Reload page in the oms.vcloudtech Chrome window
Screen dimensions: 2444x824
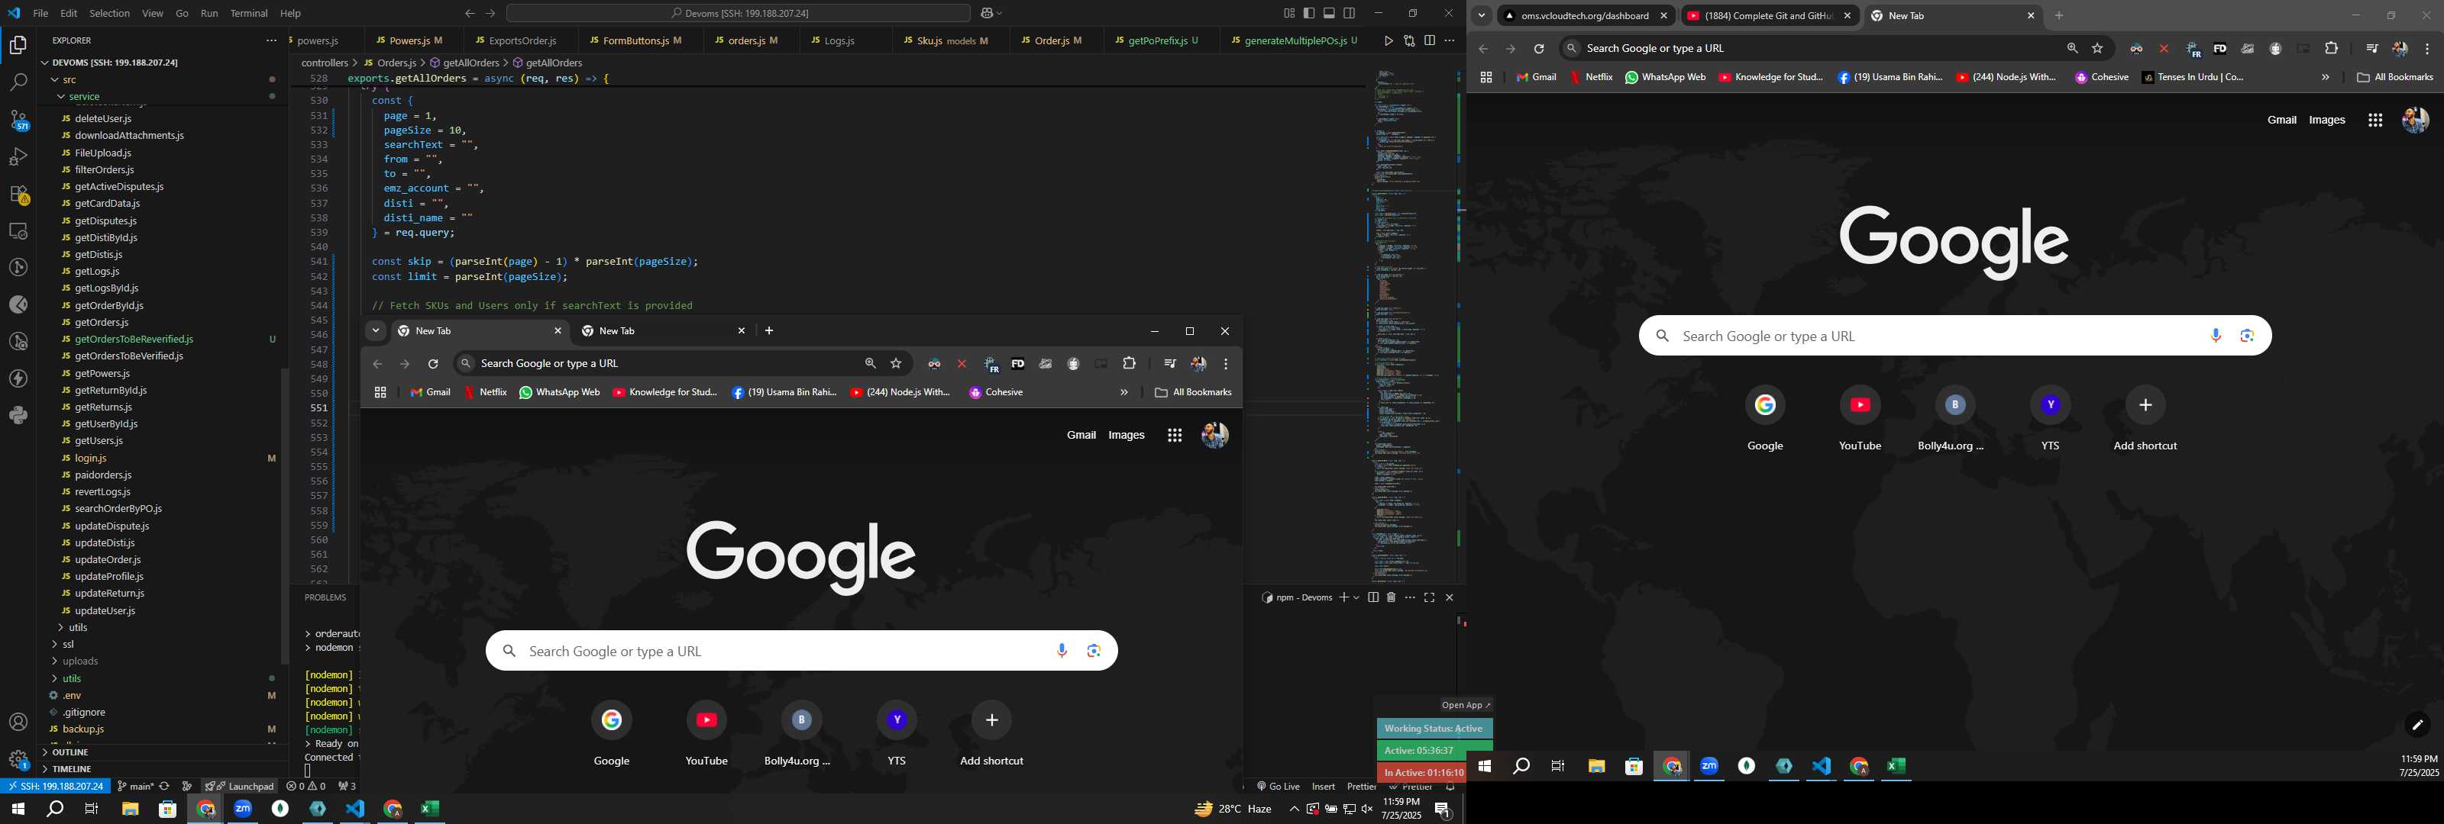[1539, 48]
